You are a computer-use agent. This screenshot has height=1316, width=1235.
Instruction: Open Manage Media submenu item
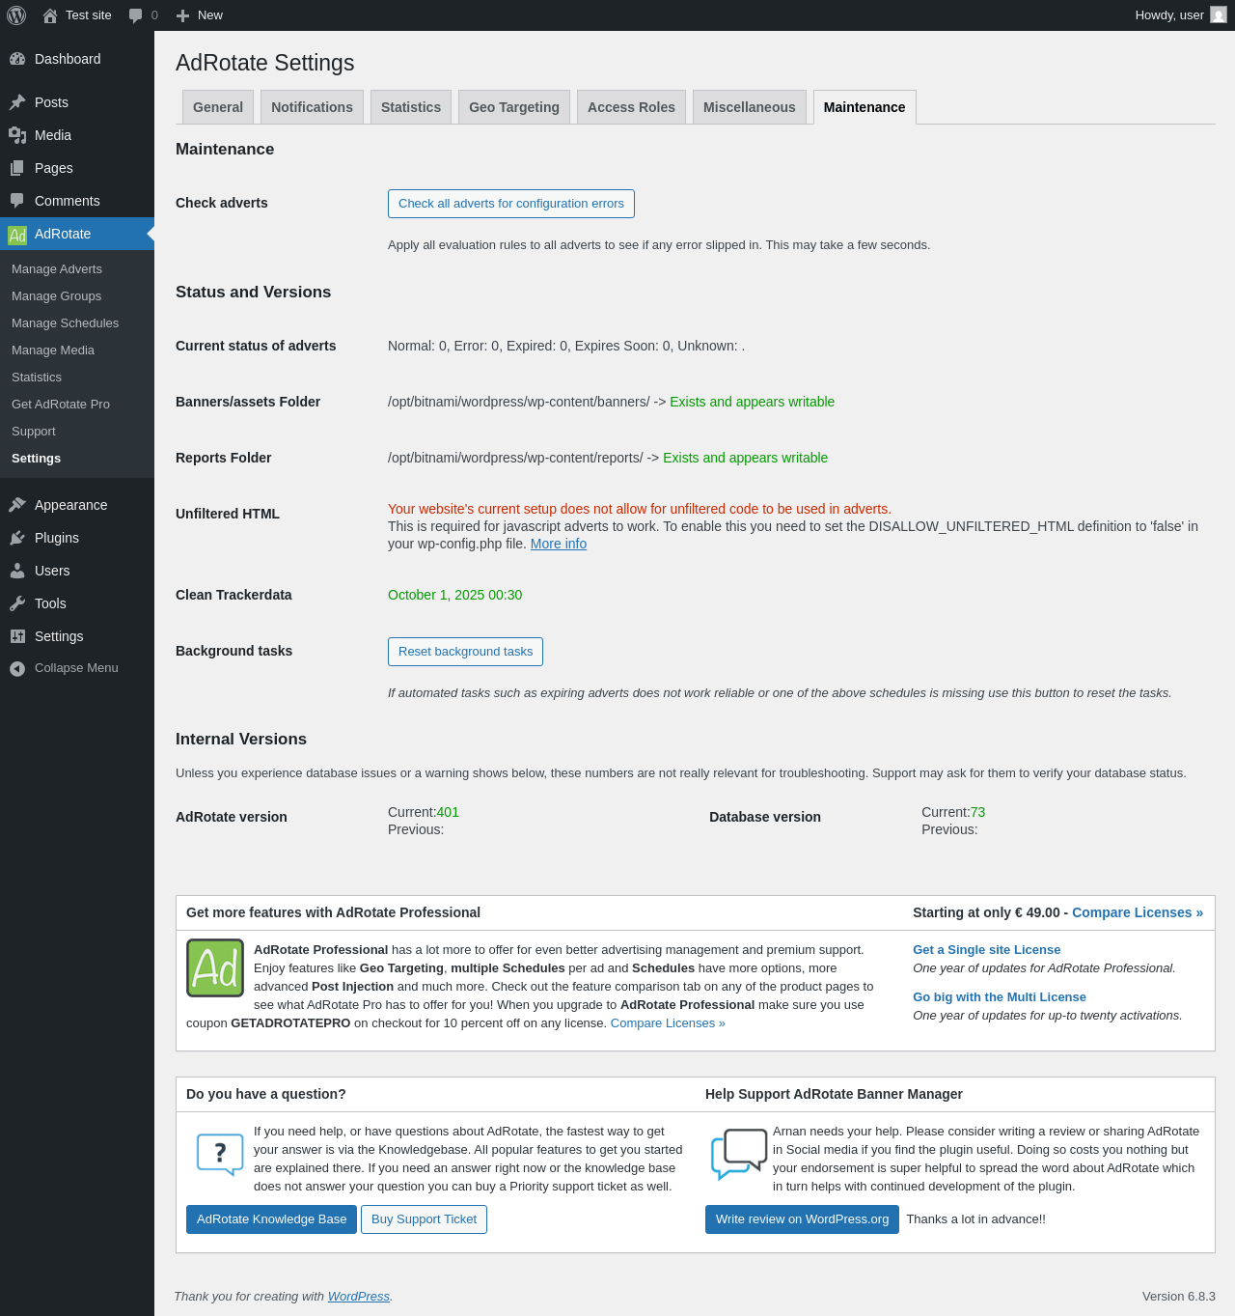coord(53,350)
